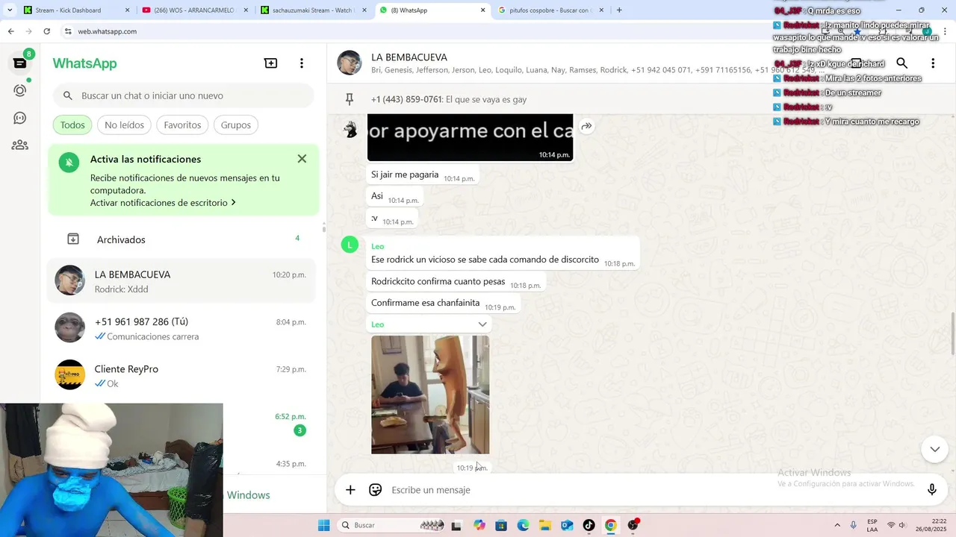Select the No leídos chat filter
The image size is (956, 537).
(124, 125)
